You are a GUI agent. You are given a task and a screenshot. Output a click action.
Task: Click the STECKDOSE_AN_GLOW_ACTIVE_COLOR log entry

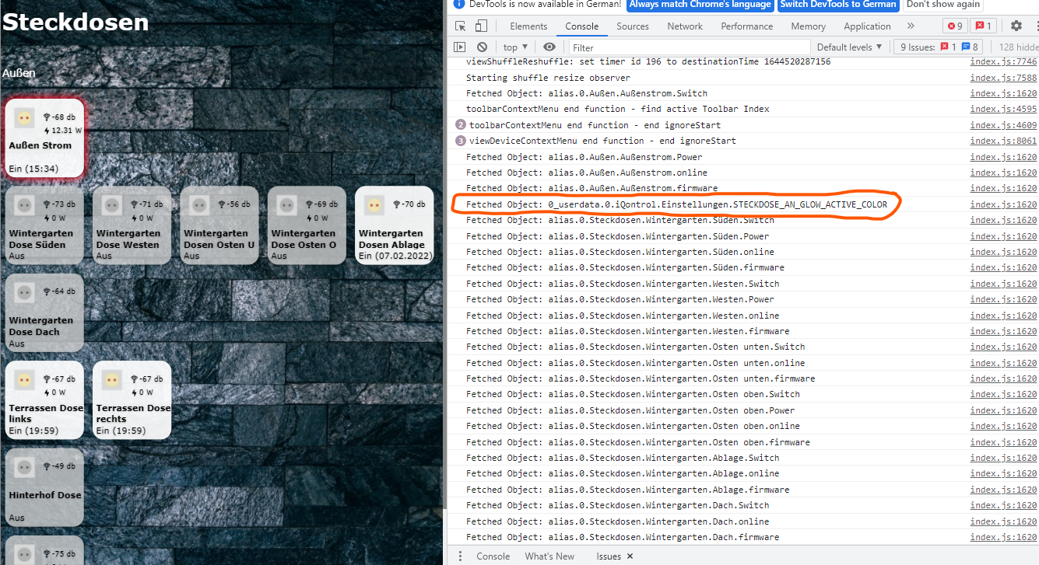676,204
